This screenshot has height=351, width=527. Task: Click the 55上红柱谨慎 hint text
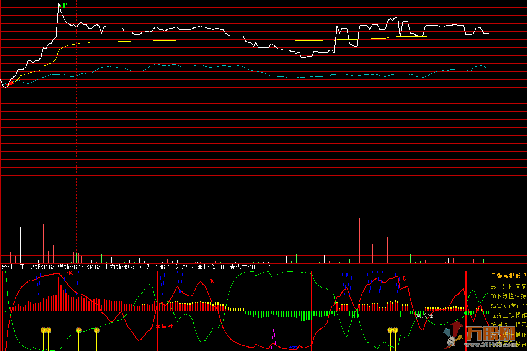[x=508, y=286]
